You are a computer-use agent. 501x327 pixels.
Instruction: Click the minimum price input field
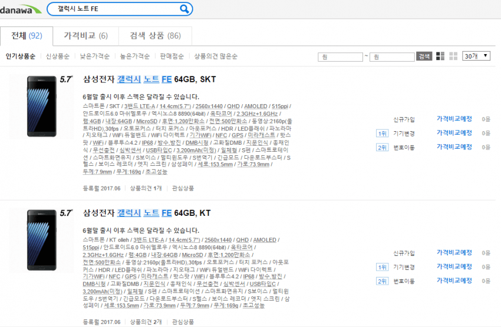click(340, 56)
